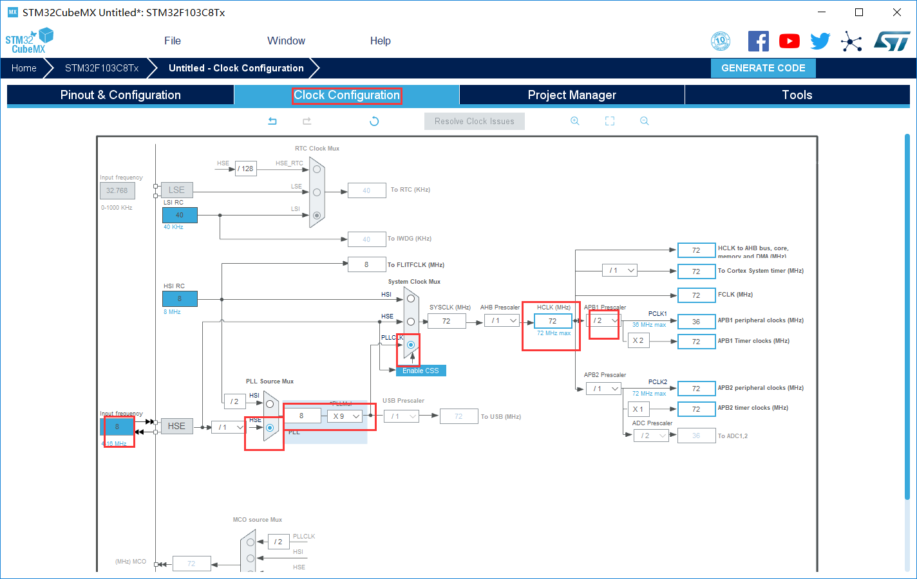Click Untitled - Clock Configuration breadcrumb
The height and width of the screenshot is (579, 917).
pos(236,68)
